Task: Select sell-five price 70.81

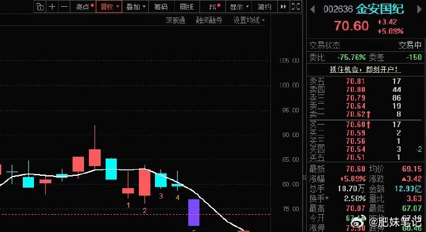Action: (356, 81)
